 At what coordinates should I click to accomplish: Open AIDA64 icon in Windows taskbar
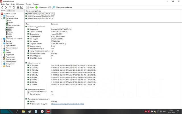49,111
